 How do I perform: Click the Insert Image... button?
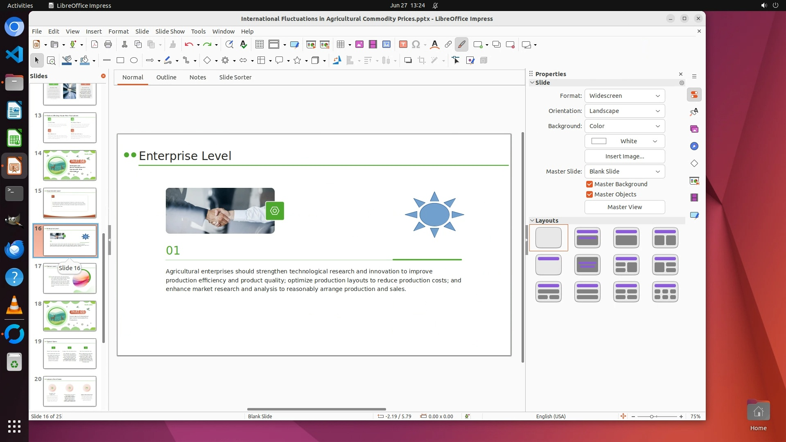624,156
